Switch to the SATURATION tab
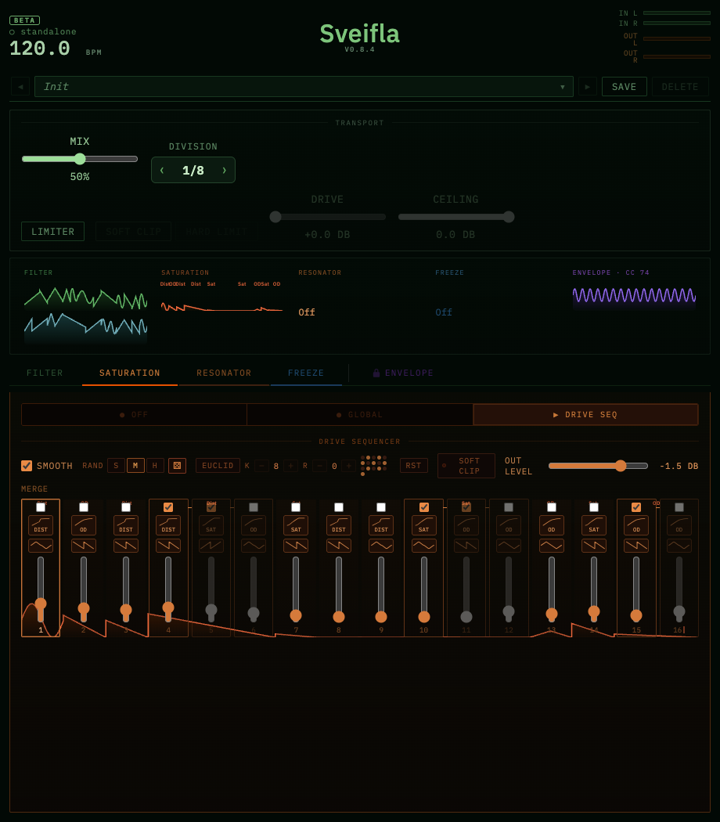The width and height of the screenshot is (720, 822). pos(129,373)
